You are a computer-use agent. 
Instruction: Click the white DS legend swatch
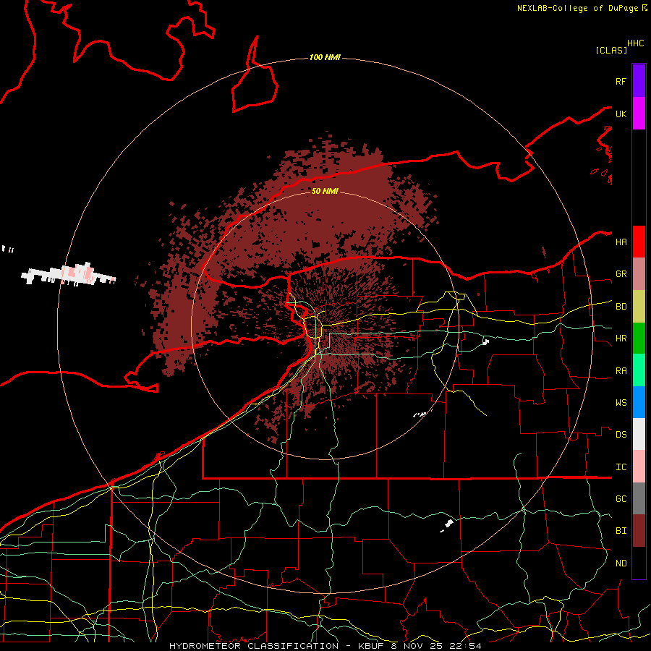pos(639,434)
